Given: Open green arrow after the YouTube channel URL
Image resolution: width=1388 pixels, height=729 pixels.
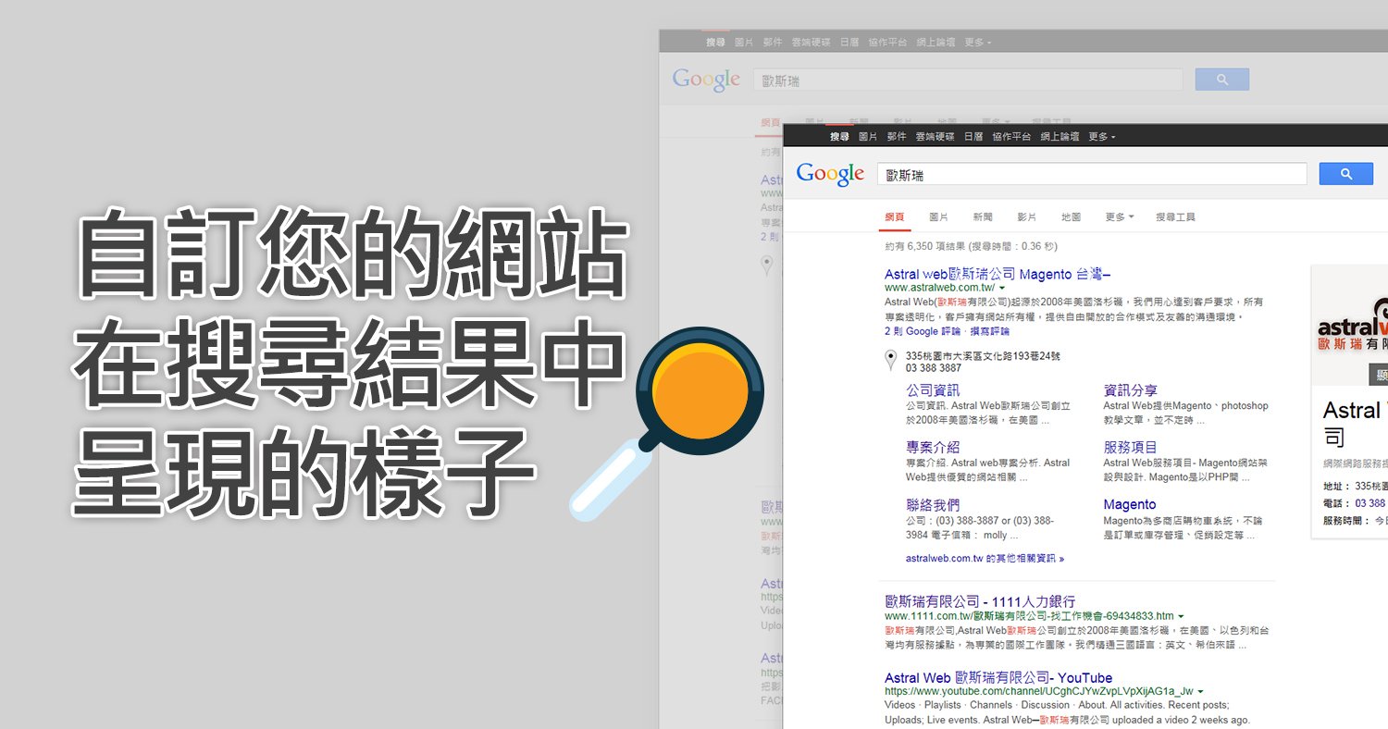Looking at the screenshot, I should pyautogui.click(x=1200, y=692).
